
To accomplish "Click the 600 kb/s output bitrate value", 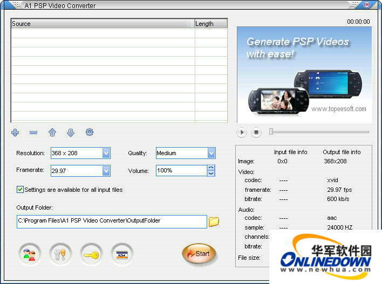I will [x=338, y=199].
